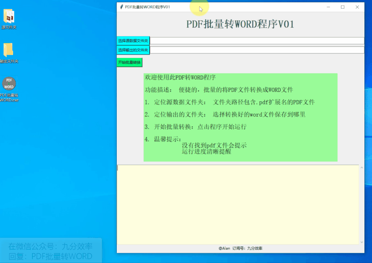Screen dimensions: 372x263
Task: Click footer text @Alan 订阅号：九分效率
Action: (240, 248)
